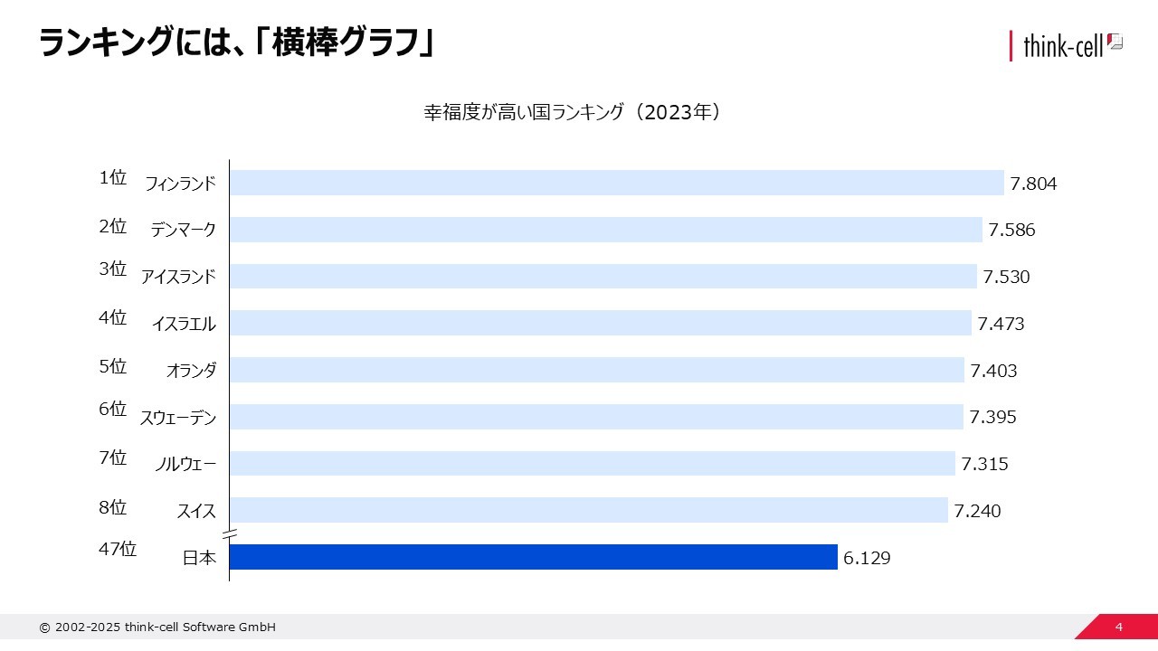Screen dimensions: 1158x651
Task: Click the axis break marker above Japan's bar
Action: pos(229,535)
